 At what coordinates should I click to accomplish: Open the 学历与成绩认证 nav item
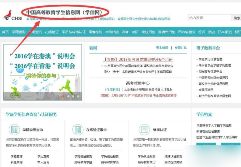74,32
